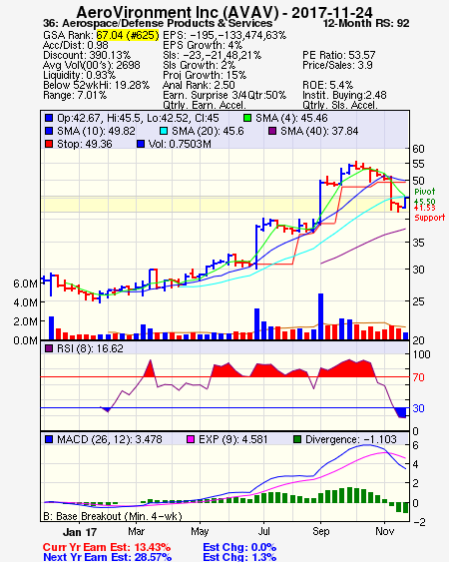The height and width of the screenshot is (562, 449).
Task: Click the Qtrly. Earn. Accel. text
Action: pyautogui.click(x=205, y=106)
